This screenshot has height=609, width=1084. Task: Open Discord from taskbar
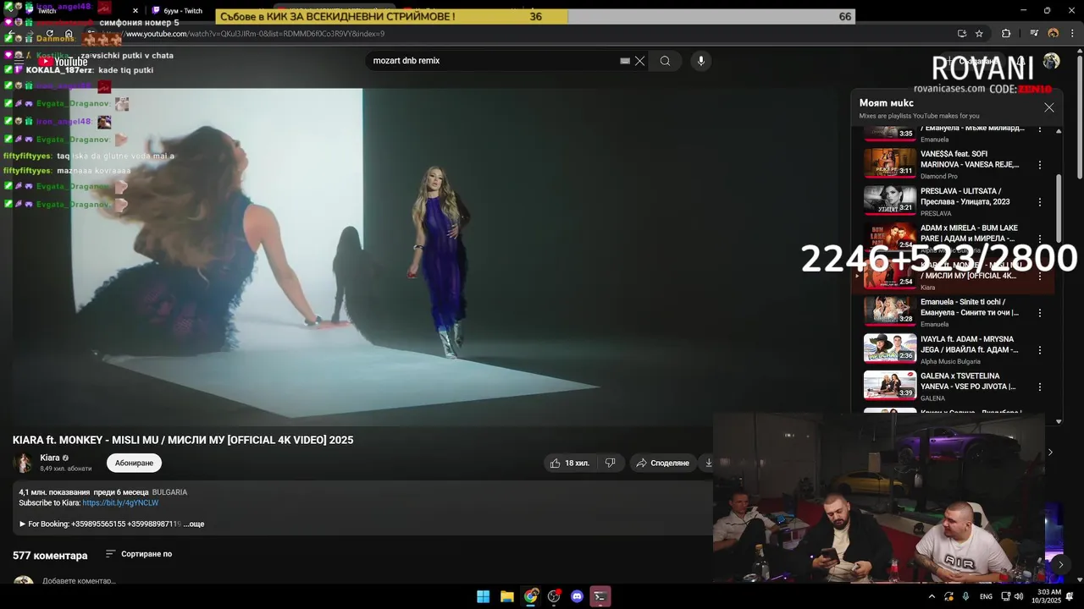click(x=578, y=596)
